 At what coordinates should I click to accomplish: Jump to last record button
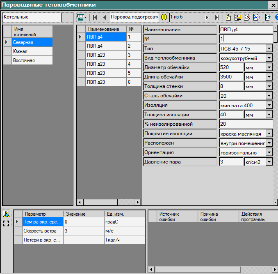pos(216,17)
